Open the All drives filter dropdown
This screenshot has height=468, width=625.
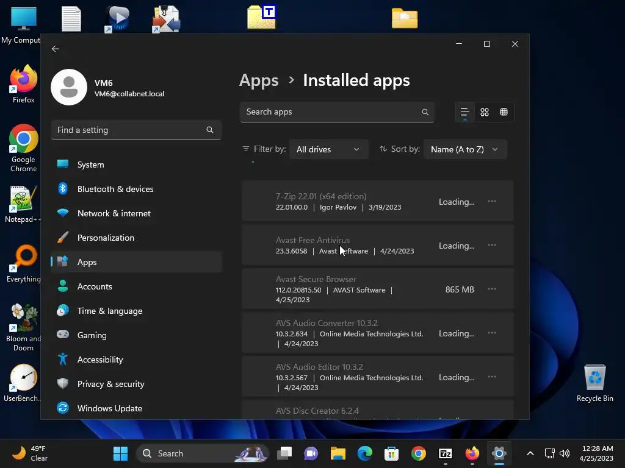pos(328,149)
